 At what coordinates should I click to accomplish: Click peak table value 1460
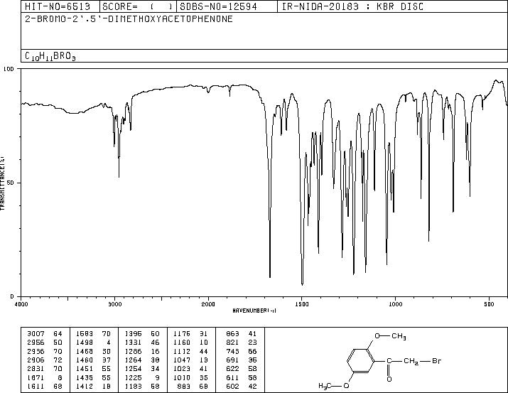click(x=85, y=360)
